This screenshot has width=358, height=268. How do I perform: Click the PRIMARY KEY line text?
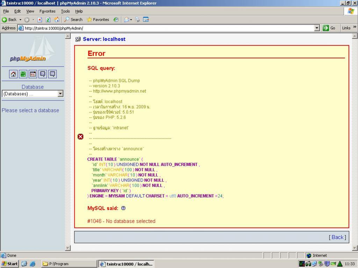coord(111,191)
